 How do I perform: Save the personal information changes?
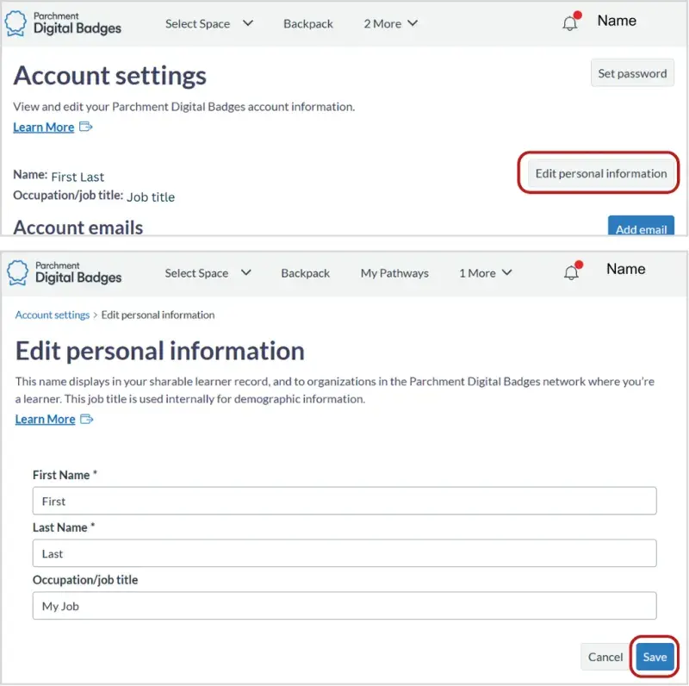655,656
